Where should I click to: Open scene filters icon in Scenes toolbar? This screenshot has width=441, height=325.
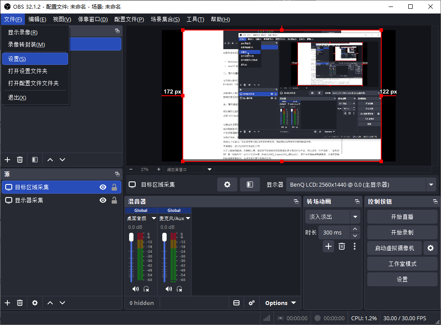coord(35,160)
